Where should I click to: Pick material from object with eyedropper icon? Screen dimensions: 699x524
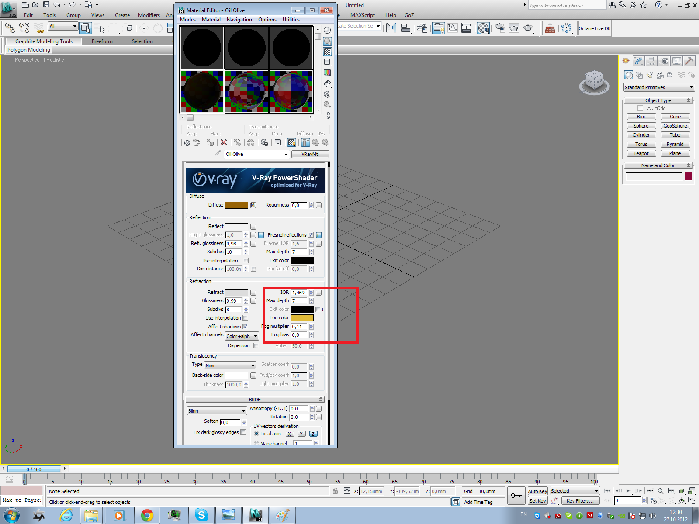pyautogui.click(x=217, y=154)
